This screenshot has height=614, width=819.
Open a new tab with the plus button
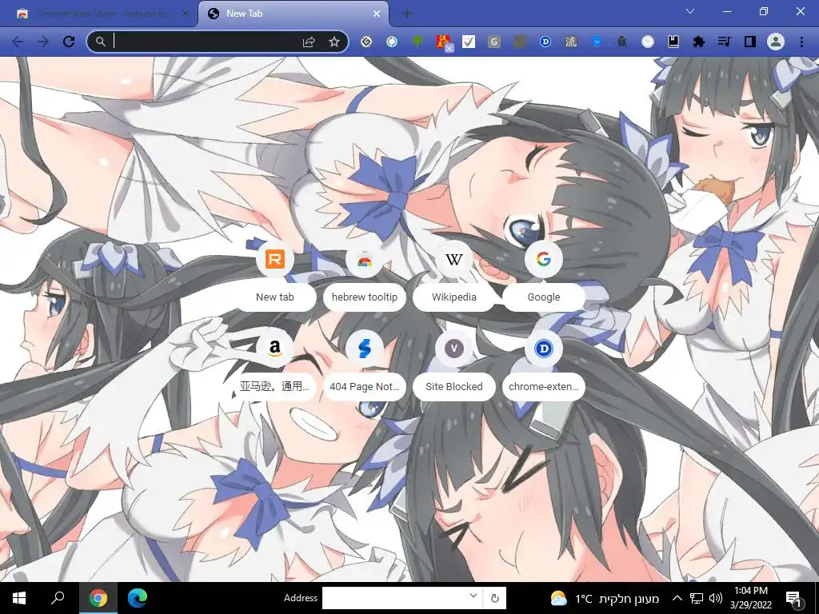[407, 14]
